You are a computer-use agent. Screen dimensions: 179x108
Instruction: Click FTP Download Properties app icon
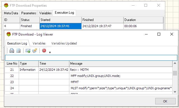pos(6,5)
